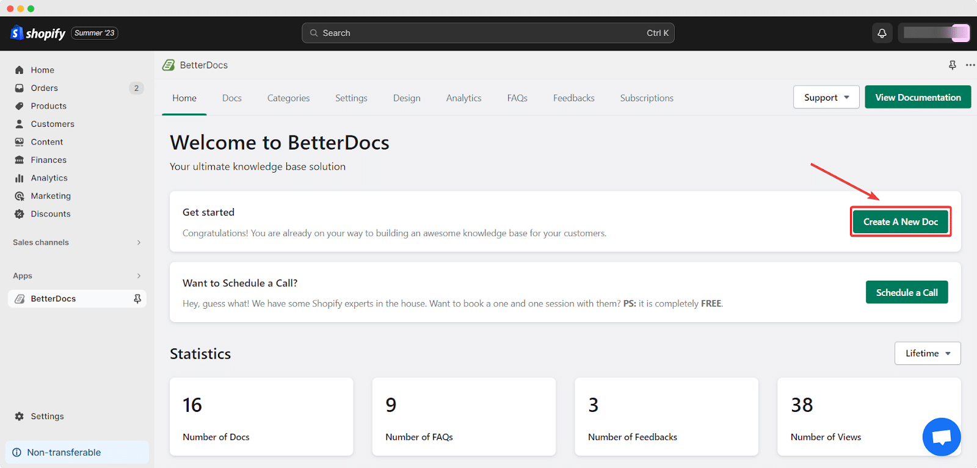Open the Lifetime statistics dropdown

928,353
